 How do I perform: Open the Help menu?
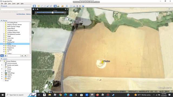pos(22,4)
